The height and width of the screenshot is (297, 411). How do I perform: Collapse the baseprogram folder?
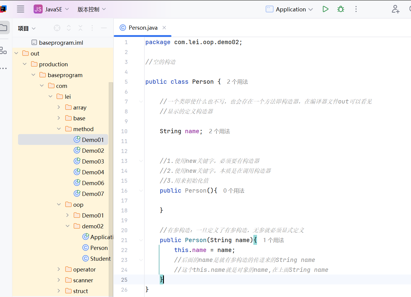point(34,75)
